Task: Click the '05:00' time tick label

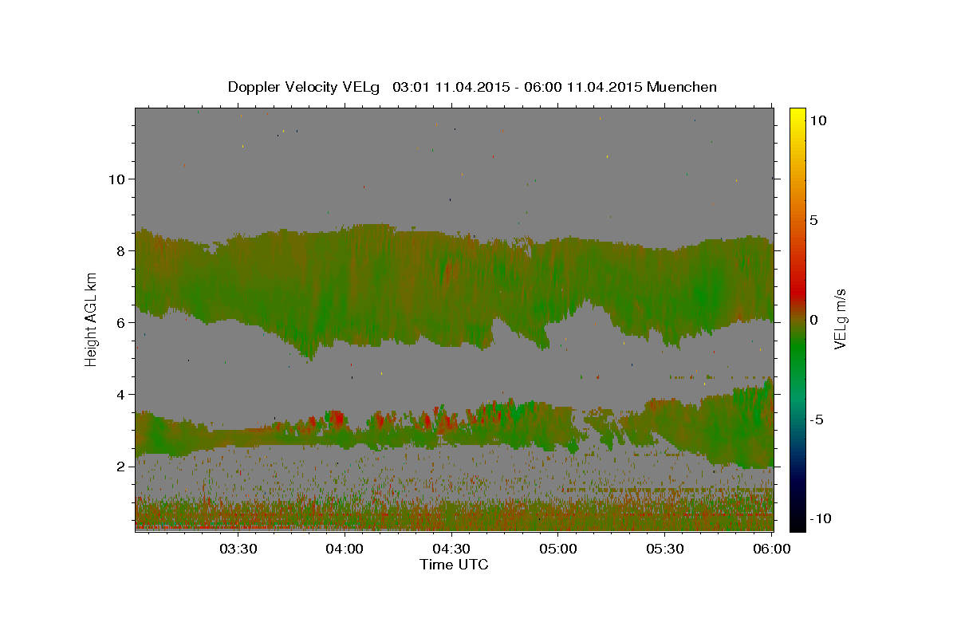Action: pyautogui.click(x=558, y=549)
